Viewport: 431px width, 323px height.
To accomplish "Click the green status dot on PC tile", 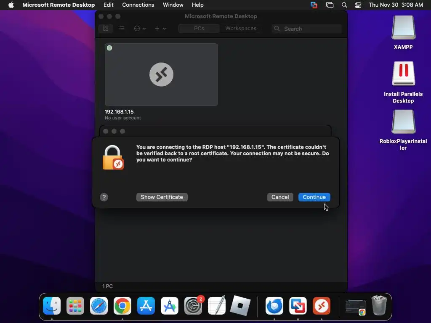I will [109, 48].
